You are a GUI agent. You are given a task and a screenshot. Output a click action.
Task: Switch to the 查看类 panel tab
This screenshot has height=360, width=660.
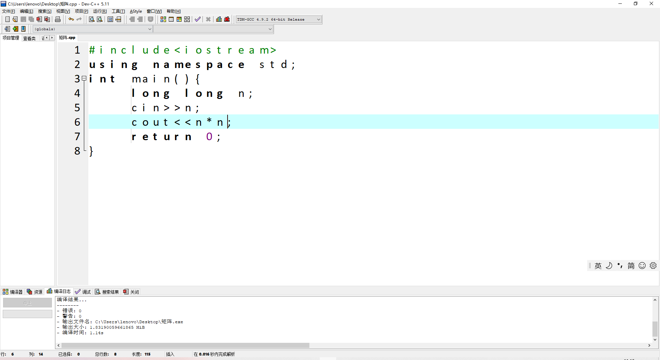tap(30, 38)
